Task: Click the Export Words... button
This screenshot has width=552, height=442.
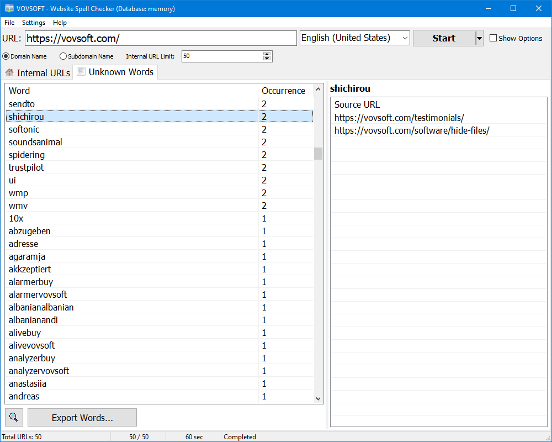Action: click(82, 418)
